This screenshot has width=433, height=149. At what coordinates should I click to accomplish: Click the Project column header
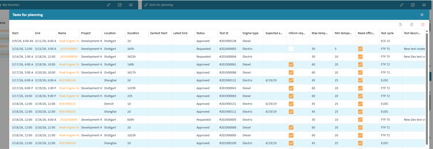tap(91, 33)
